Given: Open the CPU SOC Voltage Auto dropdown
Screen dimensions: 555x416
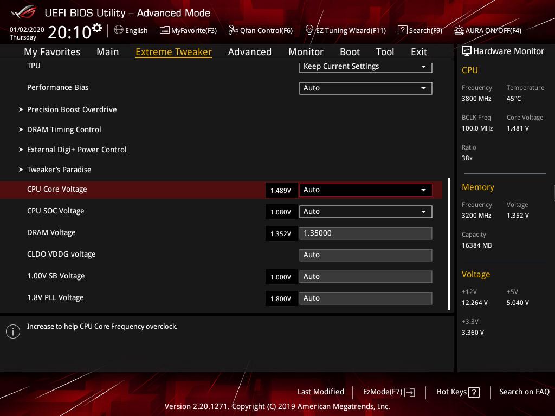Looking at the screenshot, I should [x=366, y=212].
